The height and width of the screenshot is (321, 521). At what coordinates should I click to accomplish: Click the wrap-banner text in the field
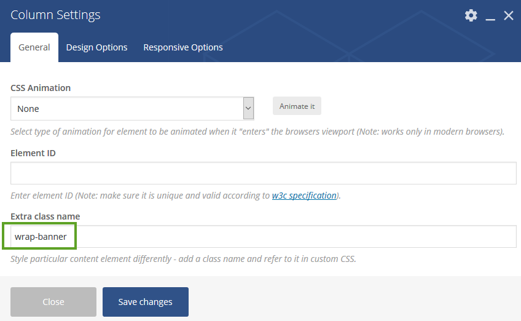click(41, 237)
